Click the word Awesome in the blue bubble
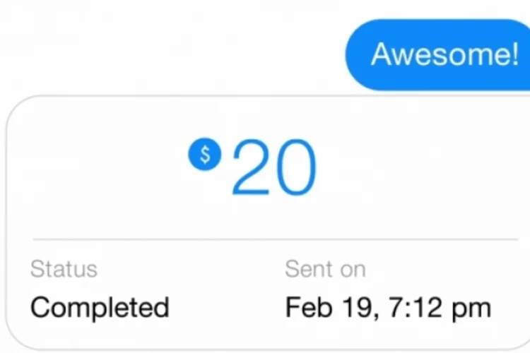This screenshot has height=353, width=530. click(x=440, y=54)
